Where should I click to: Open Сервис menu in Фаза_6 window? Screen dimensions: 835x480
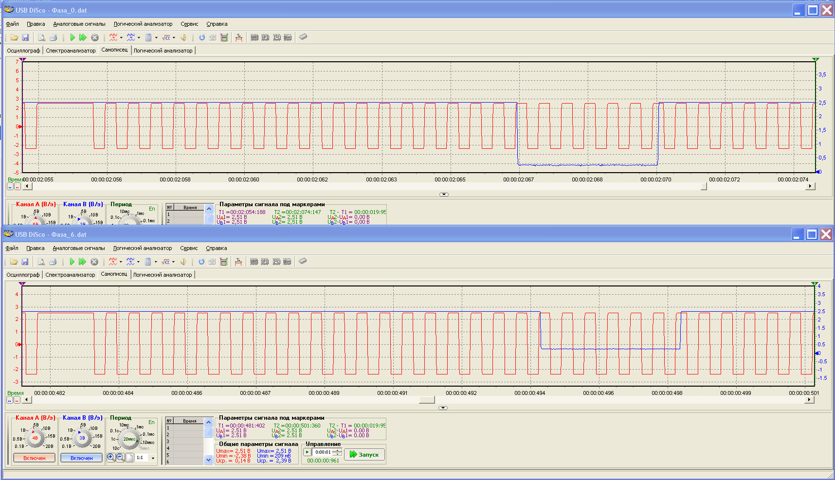pyautogui.click(x=189, y=248)
